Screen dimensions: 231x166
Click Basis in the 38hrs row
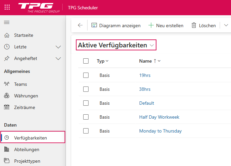[x=105, y=89]
